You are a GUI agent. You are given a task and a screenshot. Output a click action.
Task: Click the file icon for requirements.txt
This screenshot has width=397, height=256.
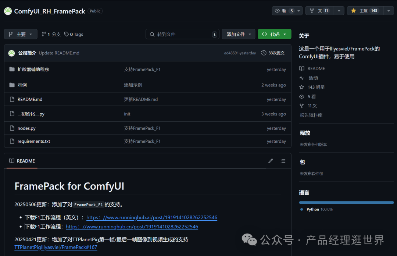pyautogui.click(x=12, y=141)
